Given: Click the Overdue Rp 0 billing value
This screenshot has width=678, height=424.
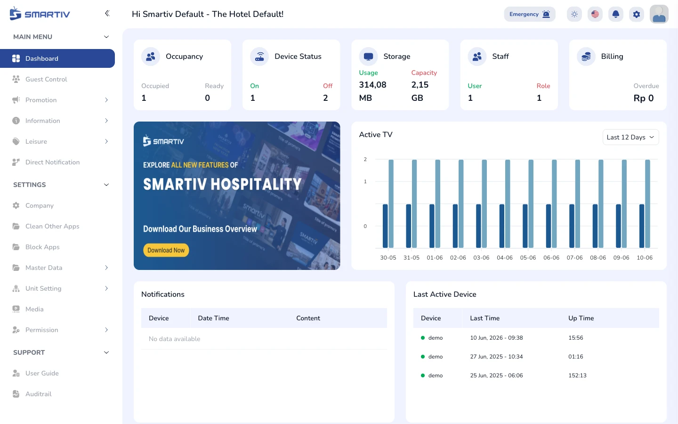Looking at the screenshot, I should point(644,98).
